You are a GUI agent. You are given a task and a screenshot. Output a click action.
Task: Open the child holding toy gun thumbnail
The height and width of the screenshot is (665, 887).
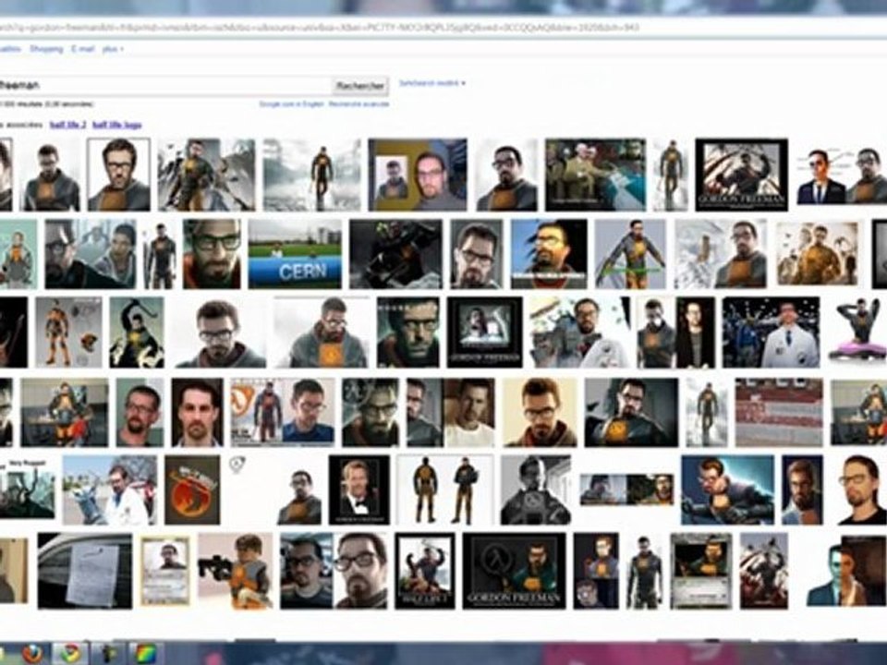(x=235, y=570)
